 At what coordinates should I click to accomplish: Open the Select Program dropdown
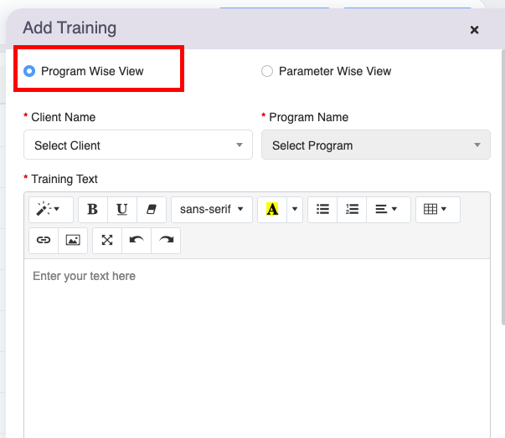[376, 145]
